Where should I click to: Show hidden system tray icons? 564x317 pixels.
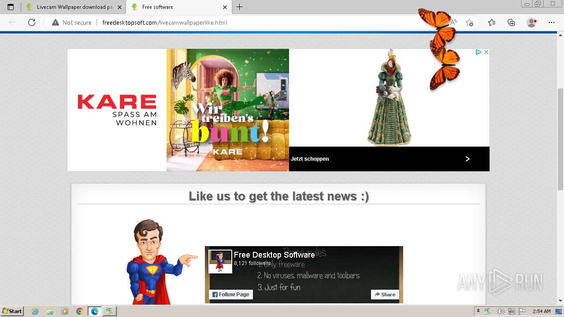478,311
